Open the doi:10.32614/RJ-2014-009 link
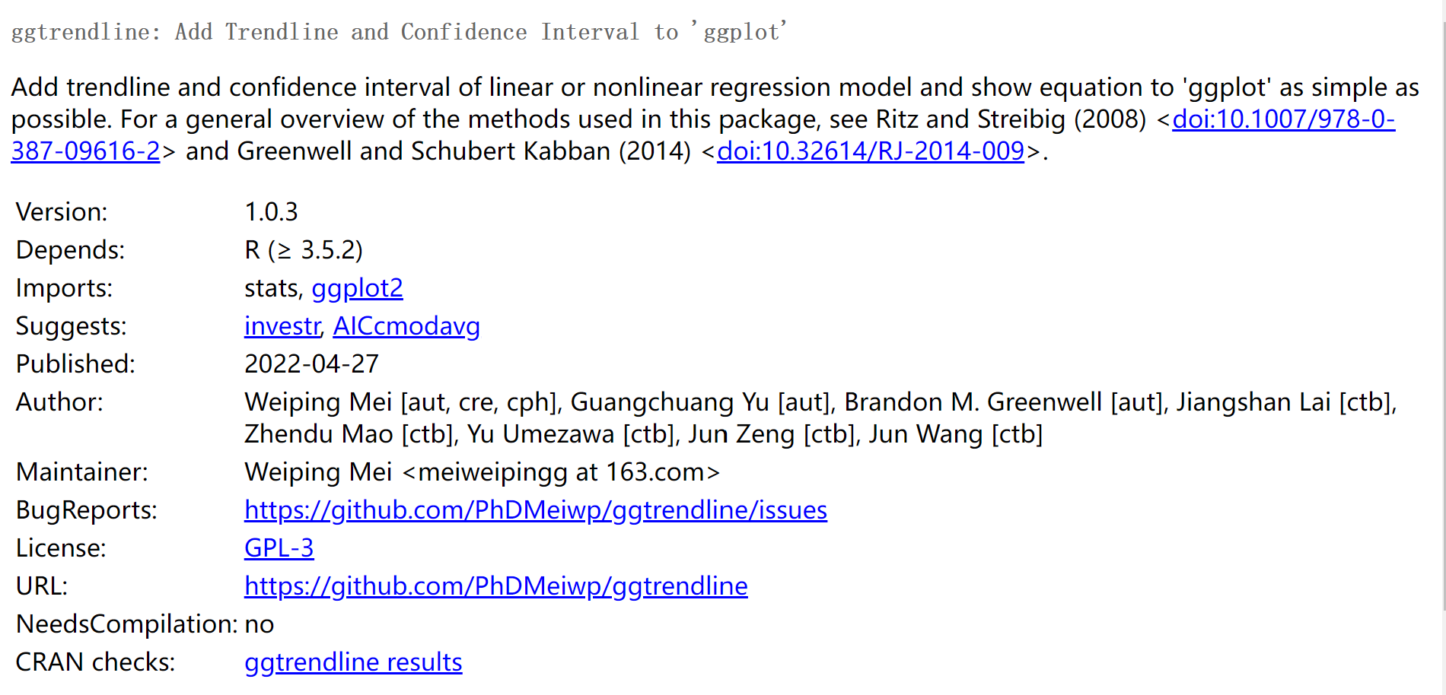 pyautogui.click(x=871, y=151)
